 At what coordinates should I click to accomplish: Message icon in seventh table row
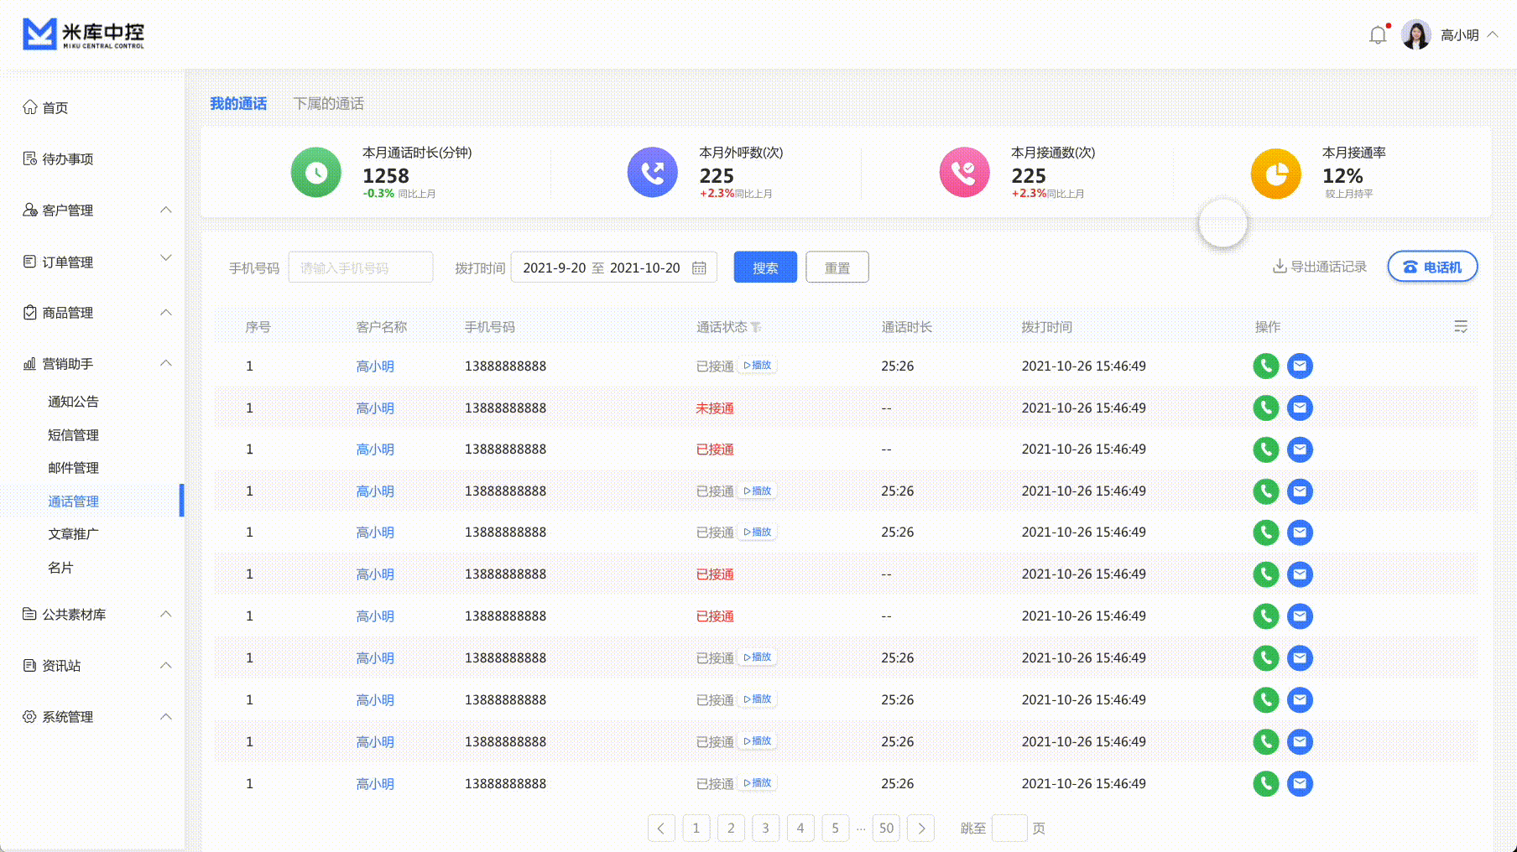tap(1300, 616)
